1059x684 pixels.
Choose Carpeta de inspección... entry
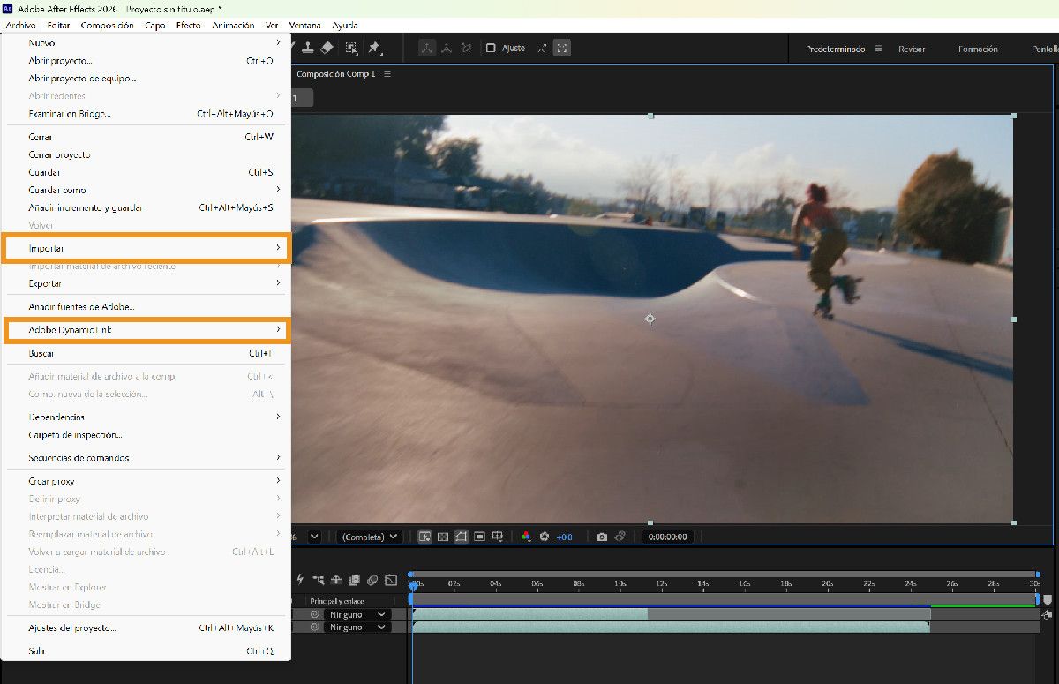[x=146, y=434]
